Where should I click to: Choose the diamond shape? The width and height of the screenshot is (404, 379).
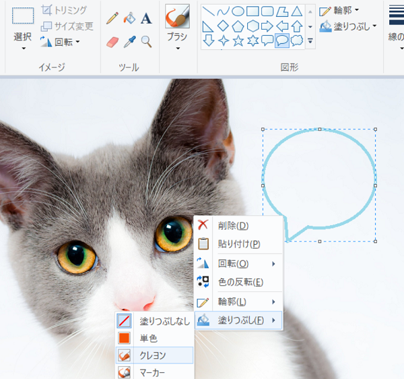coord(223,26)
